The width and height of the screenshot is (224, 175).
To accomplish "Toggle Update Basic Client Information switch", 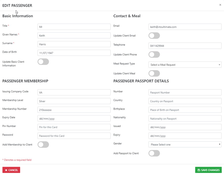I will pos(43,62).
